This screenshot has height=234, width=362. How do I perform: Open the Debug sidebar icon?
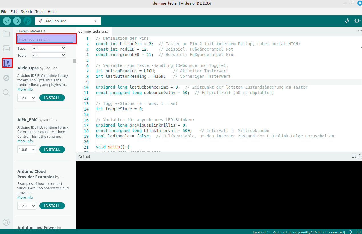(6, 78)
